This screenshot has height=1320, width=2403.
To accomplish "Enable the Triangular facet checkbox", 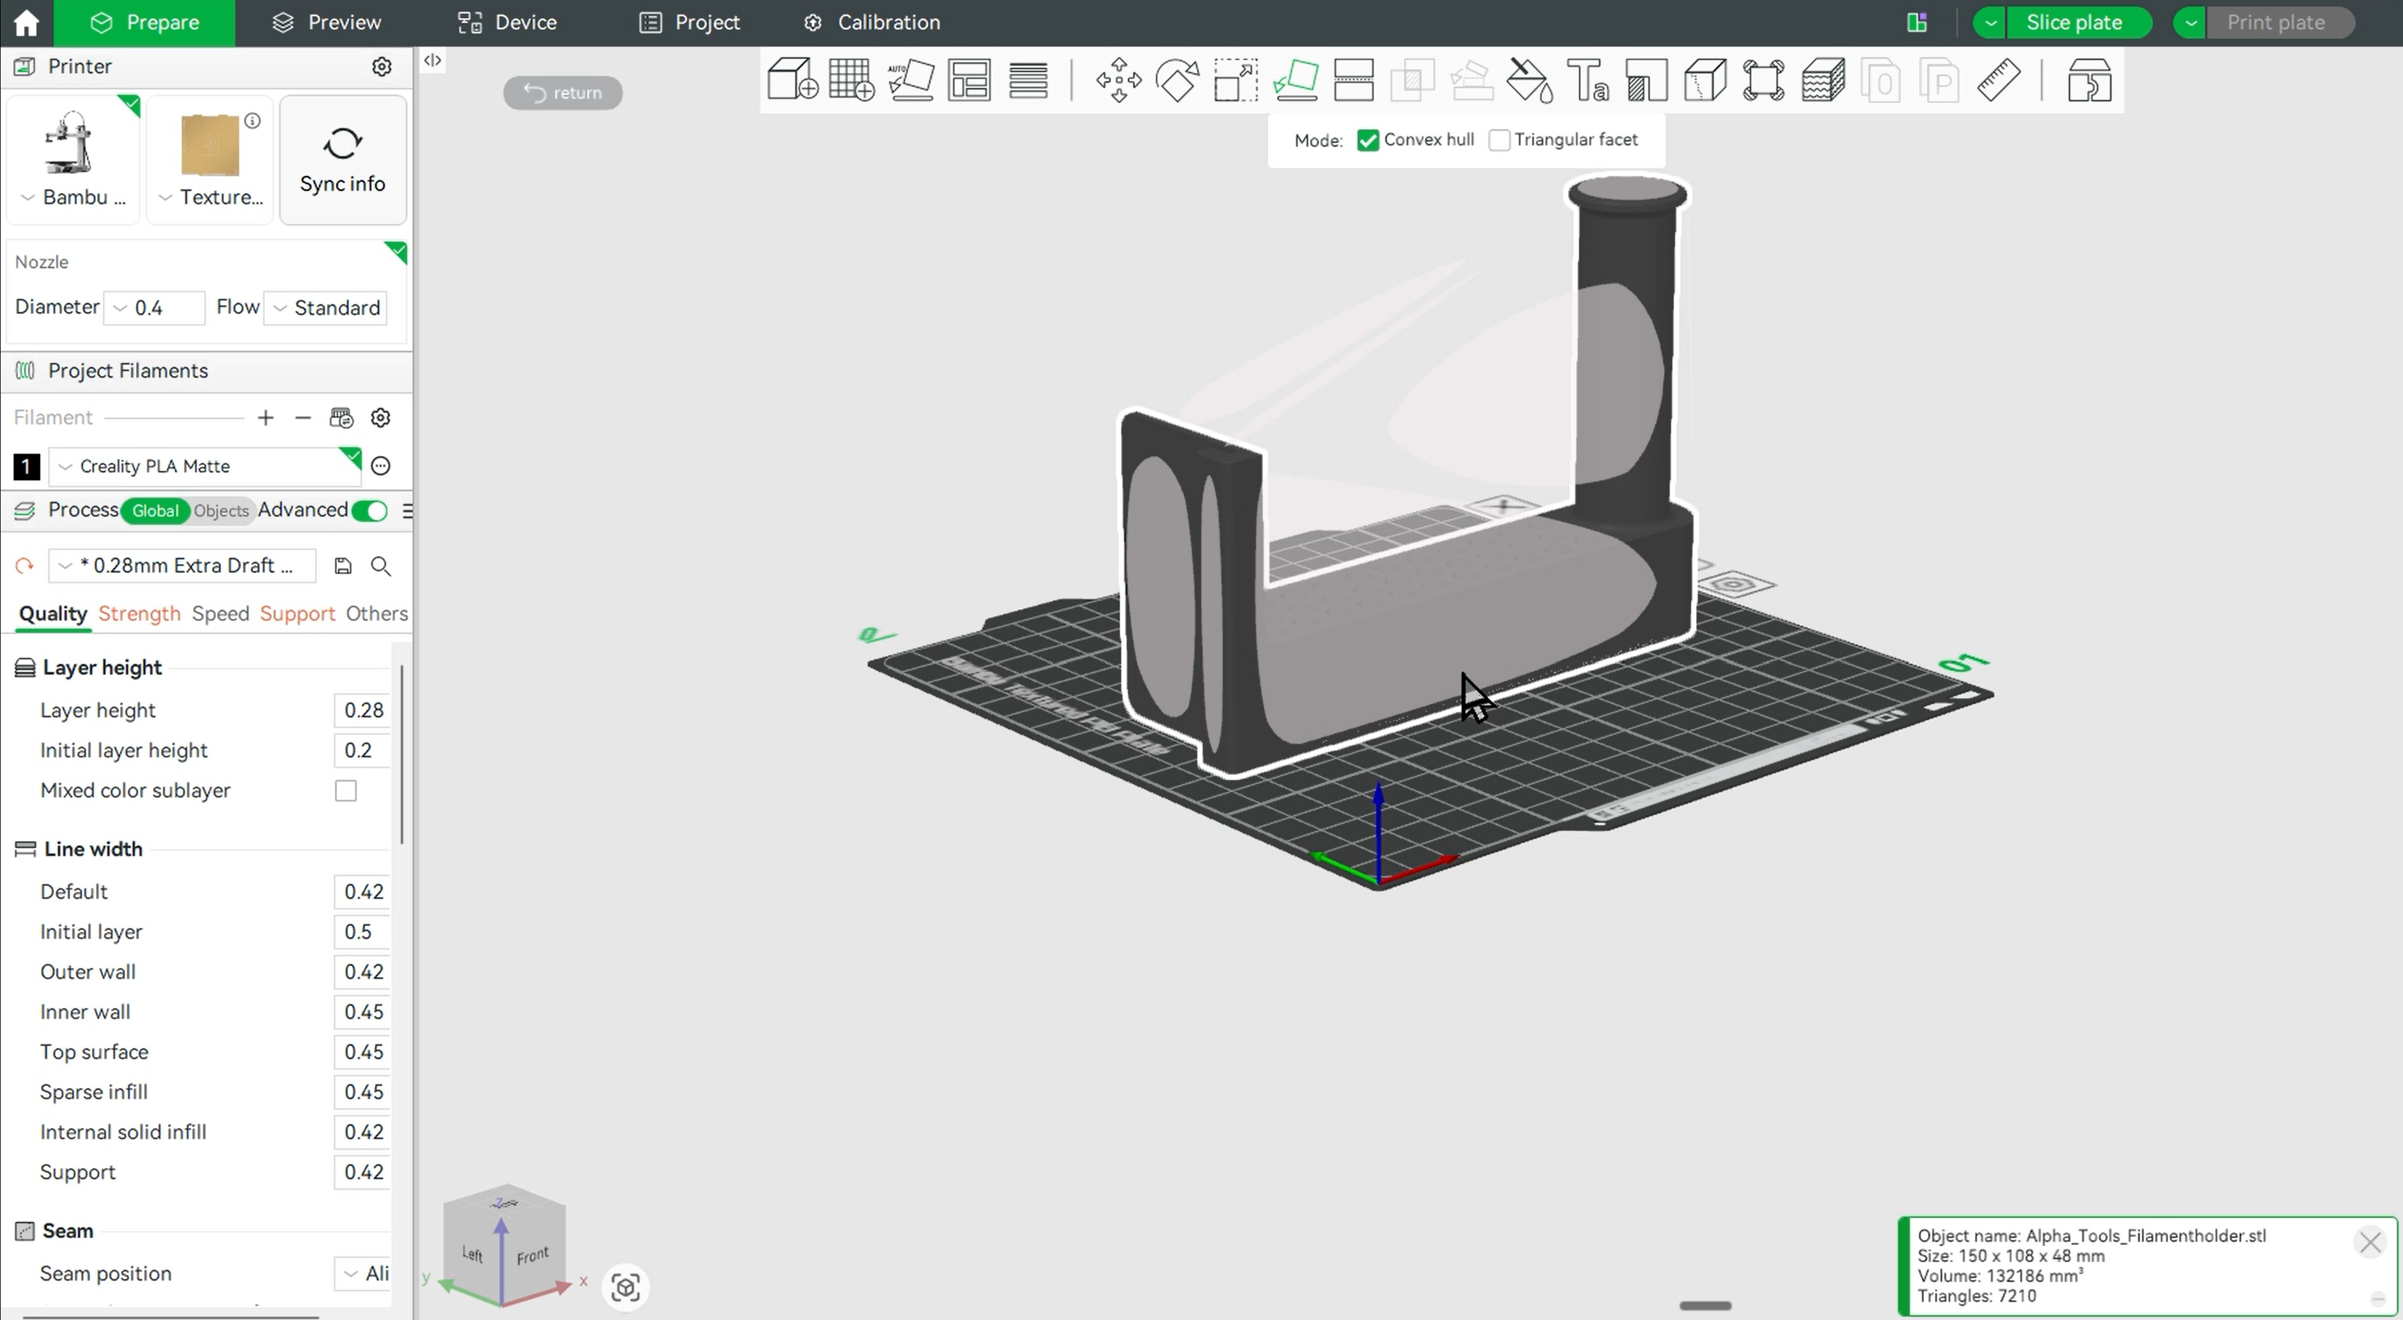I will click(1499, 140).
